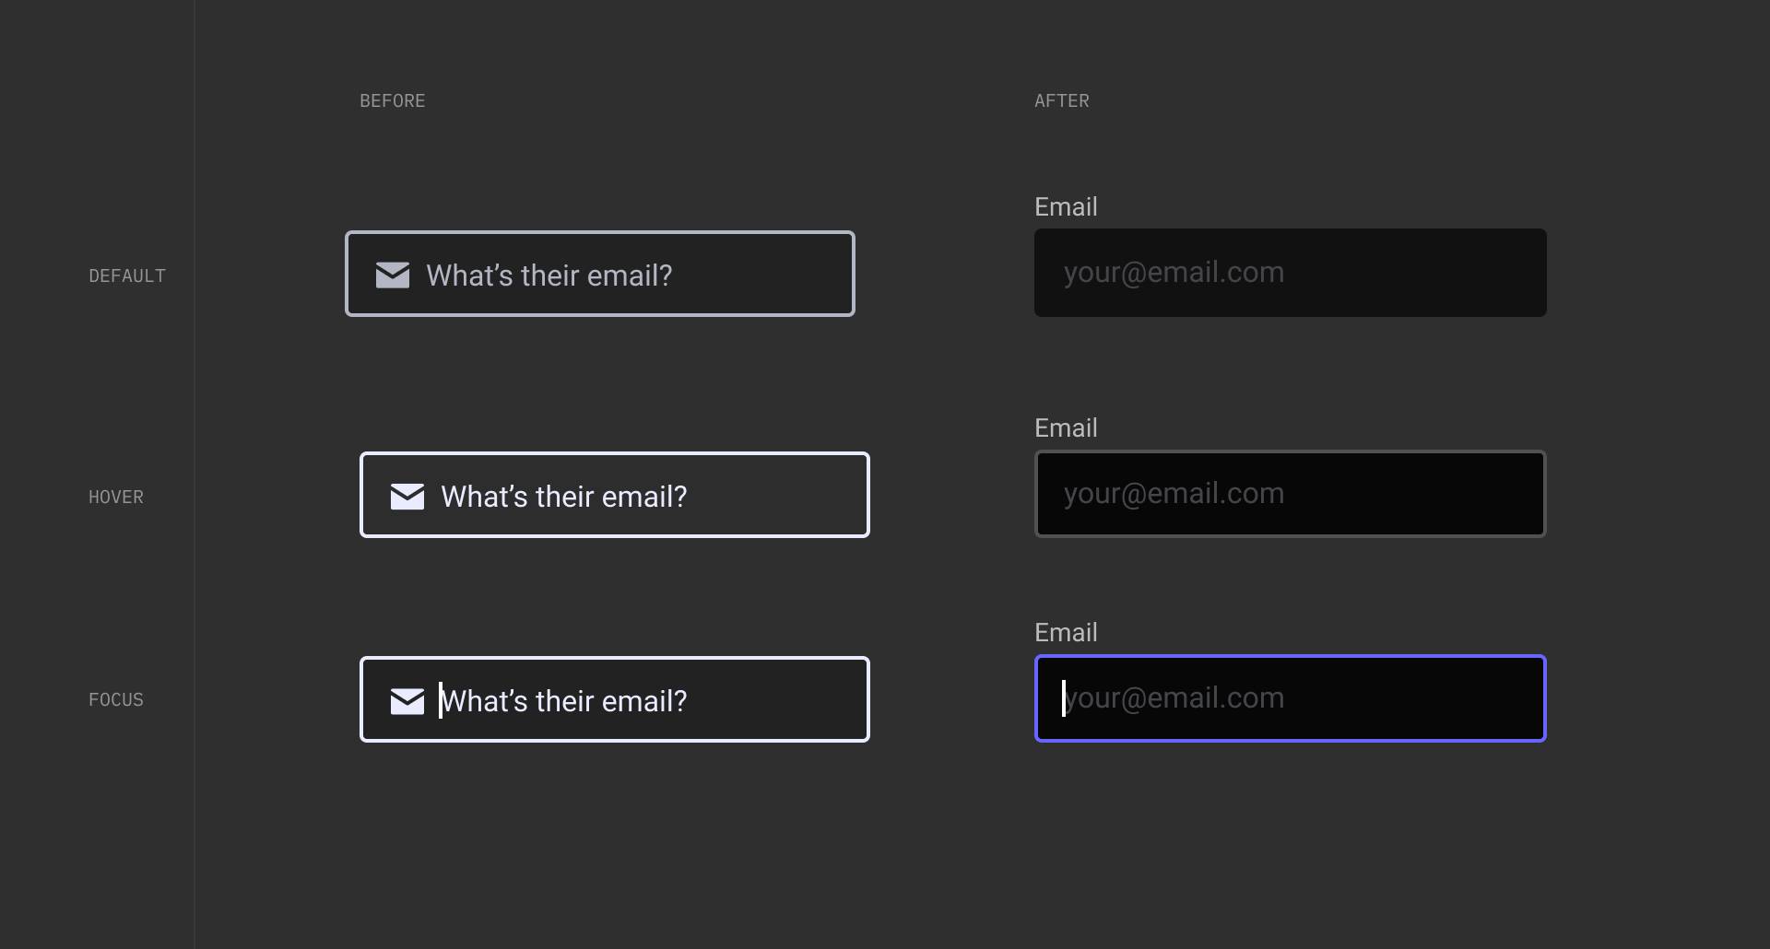Click the envelope icon in the hover Before field
Screen dimensions: 1770x949
(407, 497)
